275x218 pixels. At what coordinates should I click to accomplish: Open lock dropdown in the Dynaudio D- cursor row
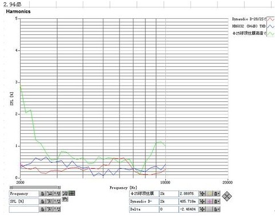click(x=216, y=201)
